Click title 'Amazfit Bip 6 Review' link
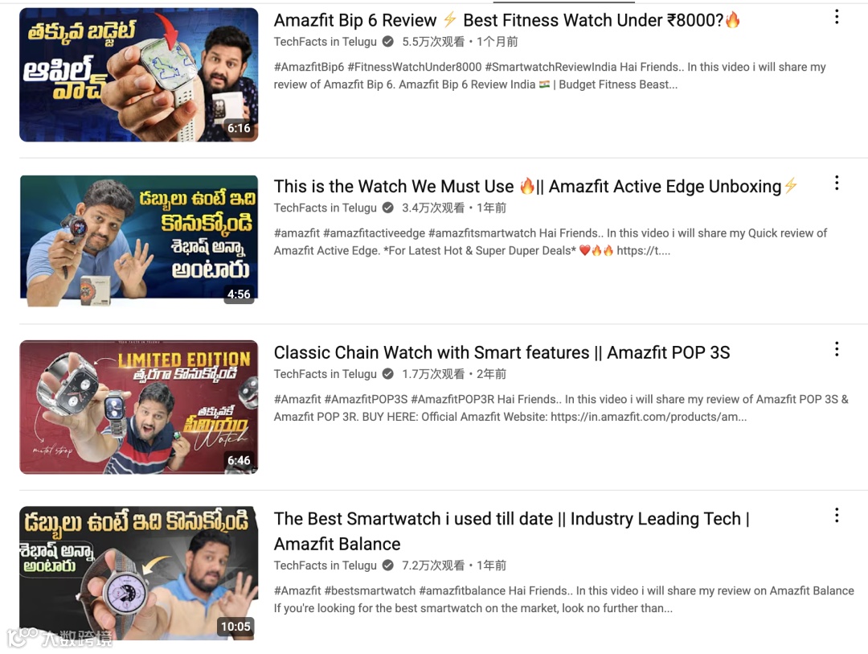Viewport: 868px width, 654px height. pyautogui.click(x=355, y=20)
